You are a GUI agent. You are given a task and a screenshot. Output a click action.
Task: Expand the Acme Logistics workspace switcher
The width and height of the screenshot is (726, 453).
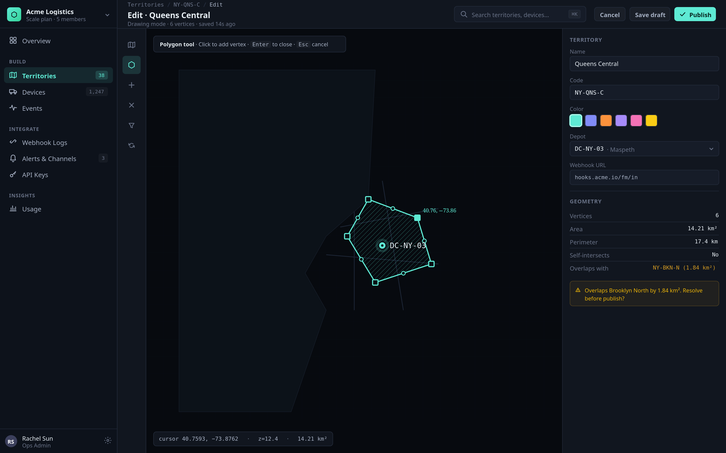107,15
